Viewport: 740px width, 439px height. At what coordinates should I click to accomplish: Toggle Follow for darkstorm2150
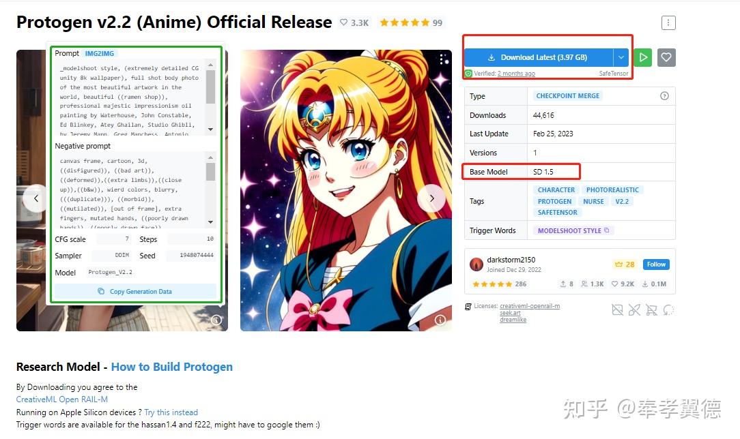coord(656,264)
